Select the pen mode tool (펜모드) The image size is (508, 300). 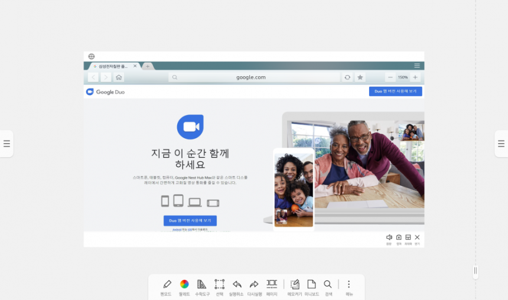pos(166,288)
